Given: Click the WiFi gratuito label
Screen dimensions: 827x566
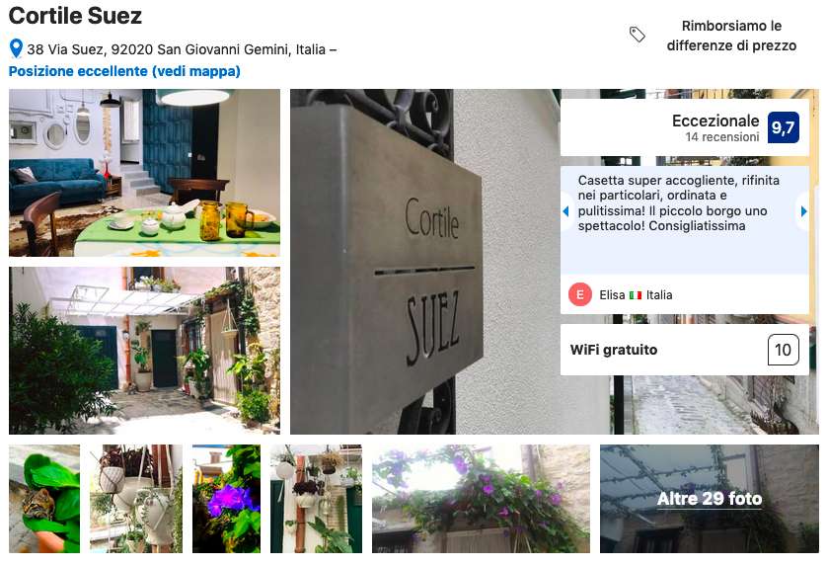Looking at the screenshot, I should click(x=614, y=350).
